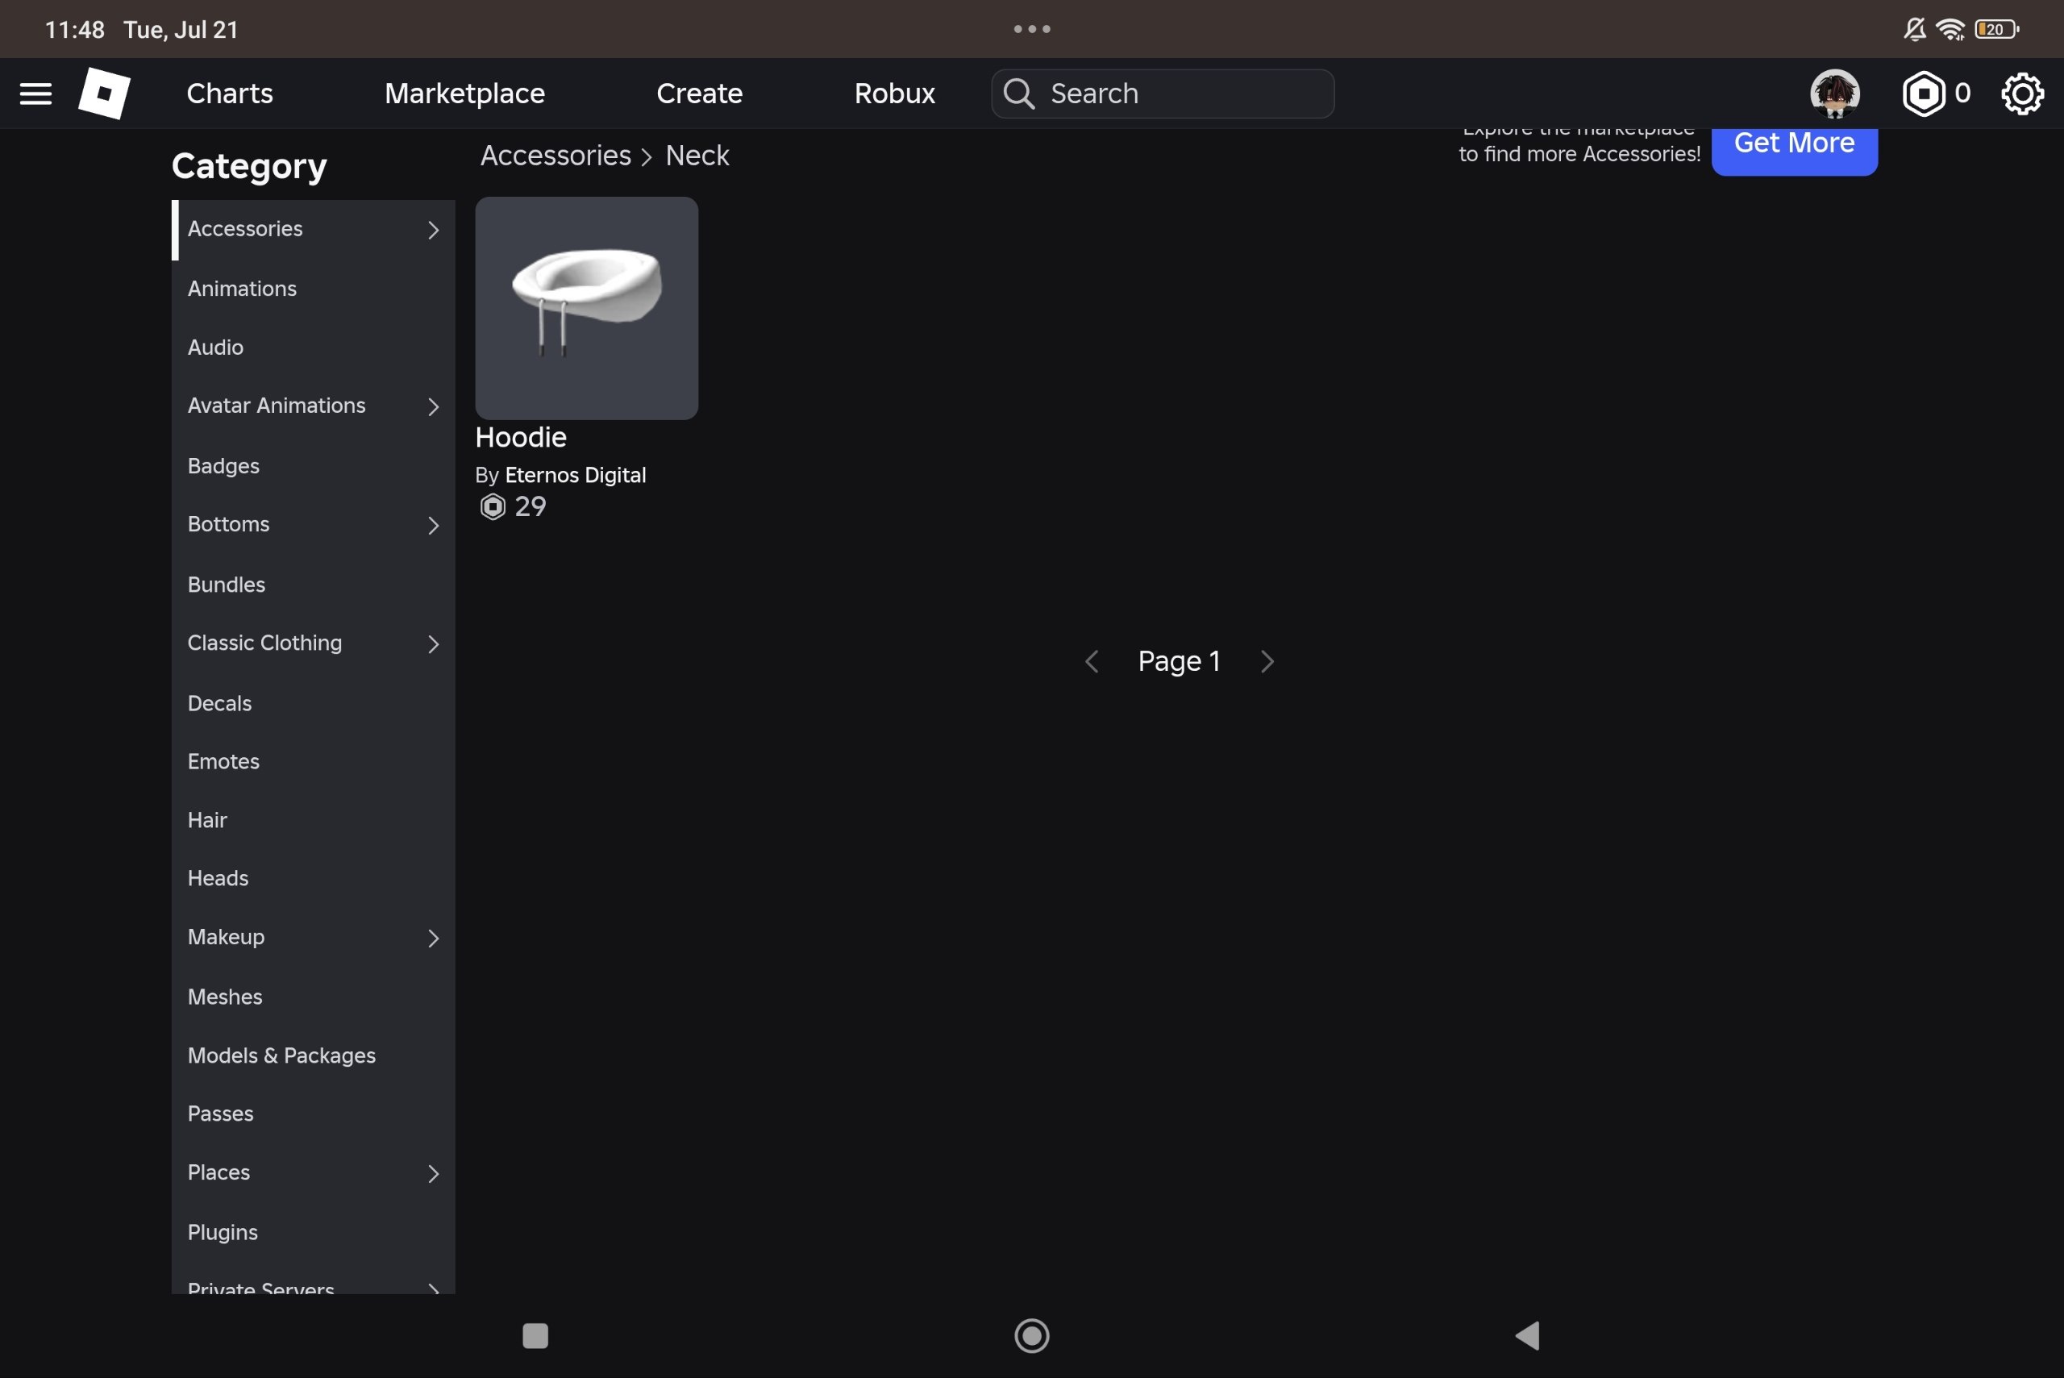Screen dimensions: 2064x1378
Task: Expand the Bottoms category chevron
Action: tap(433, 525)
